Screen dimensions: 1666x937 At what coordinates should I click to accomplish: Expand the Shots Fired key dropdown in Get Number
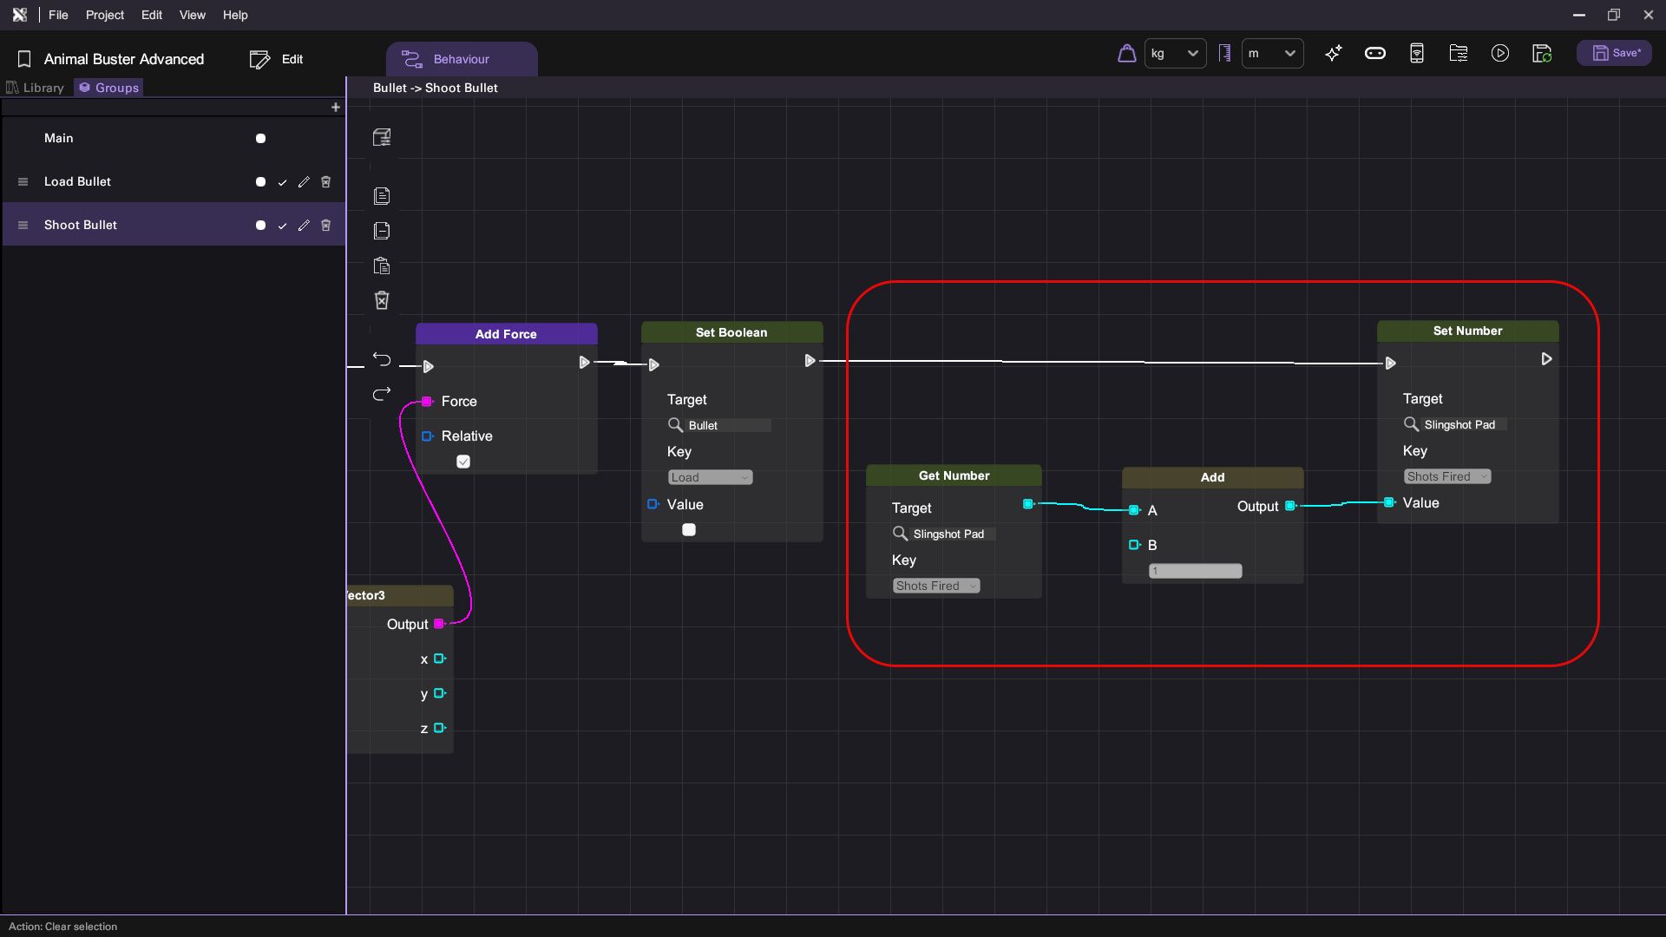click(936, 586)
